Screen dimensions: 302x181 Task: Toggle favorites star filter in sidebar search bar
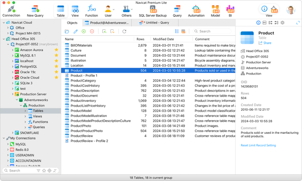(44, 171)
